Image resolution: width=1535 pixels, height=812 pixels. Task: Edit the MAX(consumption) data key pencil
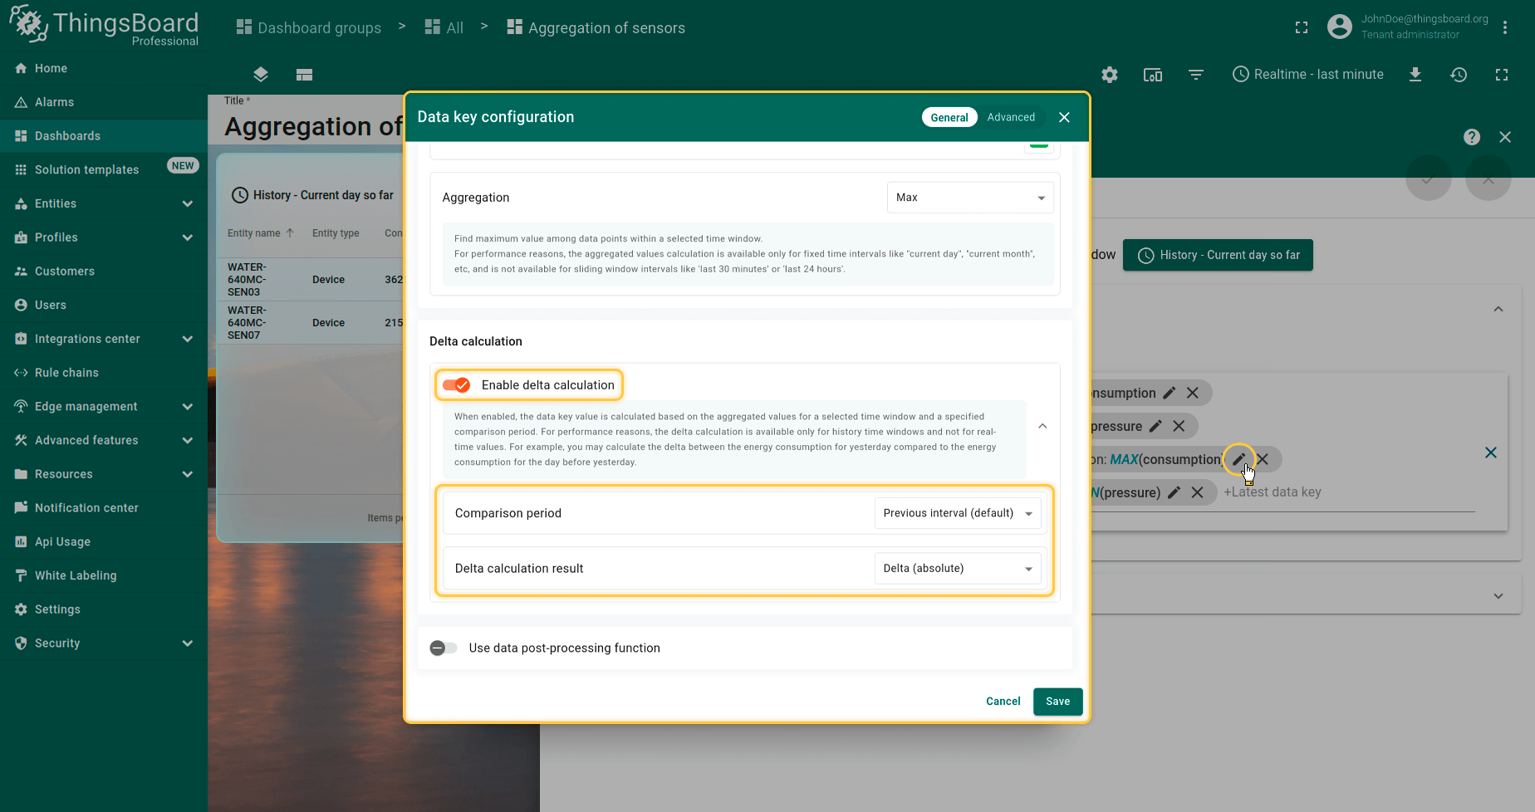(1238, 459)
